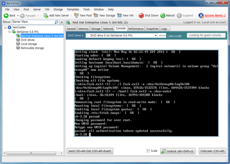Click the Undock (Alt+Shift+U) button

(x=178, y=151)
